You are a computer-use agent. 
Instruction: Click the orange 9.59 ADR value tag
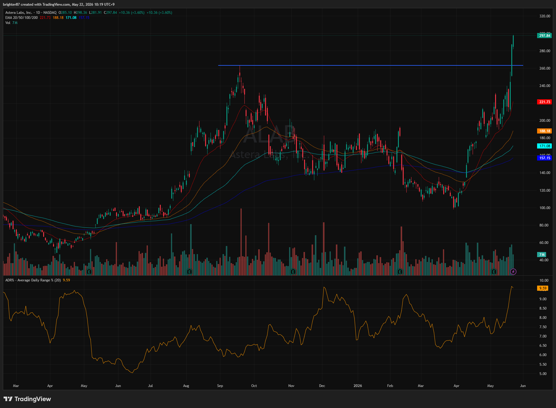coord(543,288)
